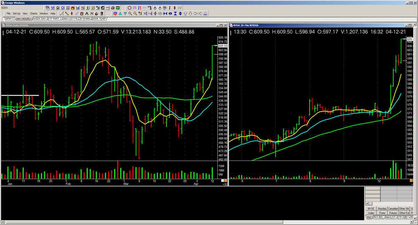Screen dimensions: 418x225
Task: Click the reset chart icon
Action: (x=205, y=14)
